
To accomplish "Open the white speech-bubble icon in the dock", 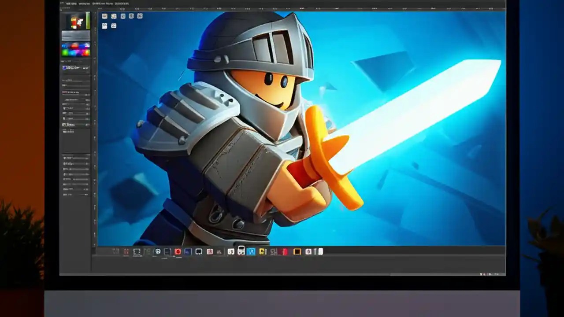I will tap(198, 251).
